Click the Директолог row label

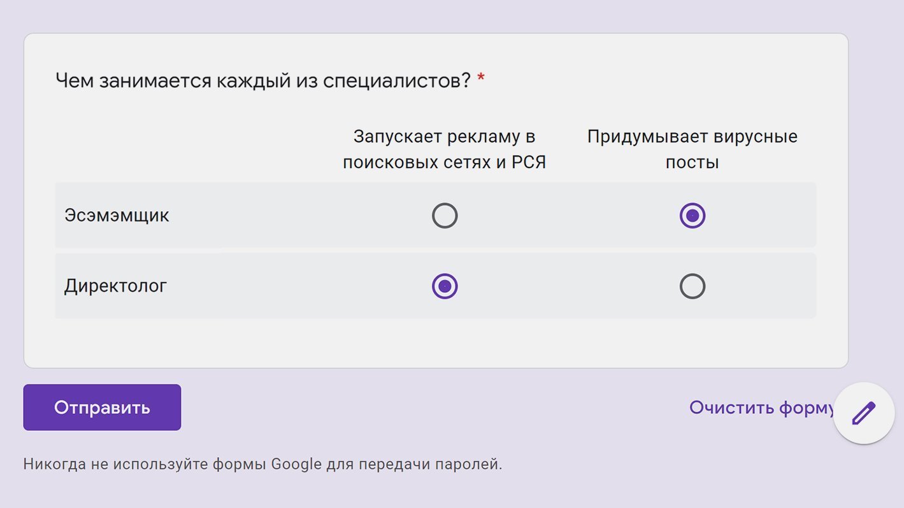115,286
